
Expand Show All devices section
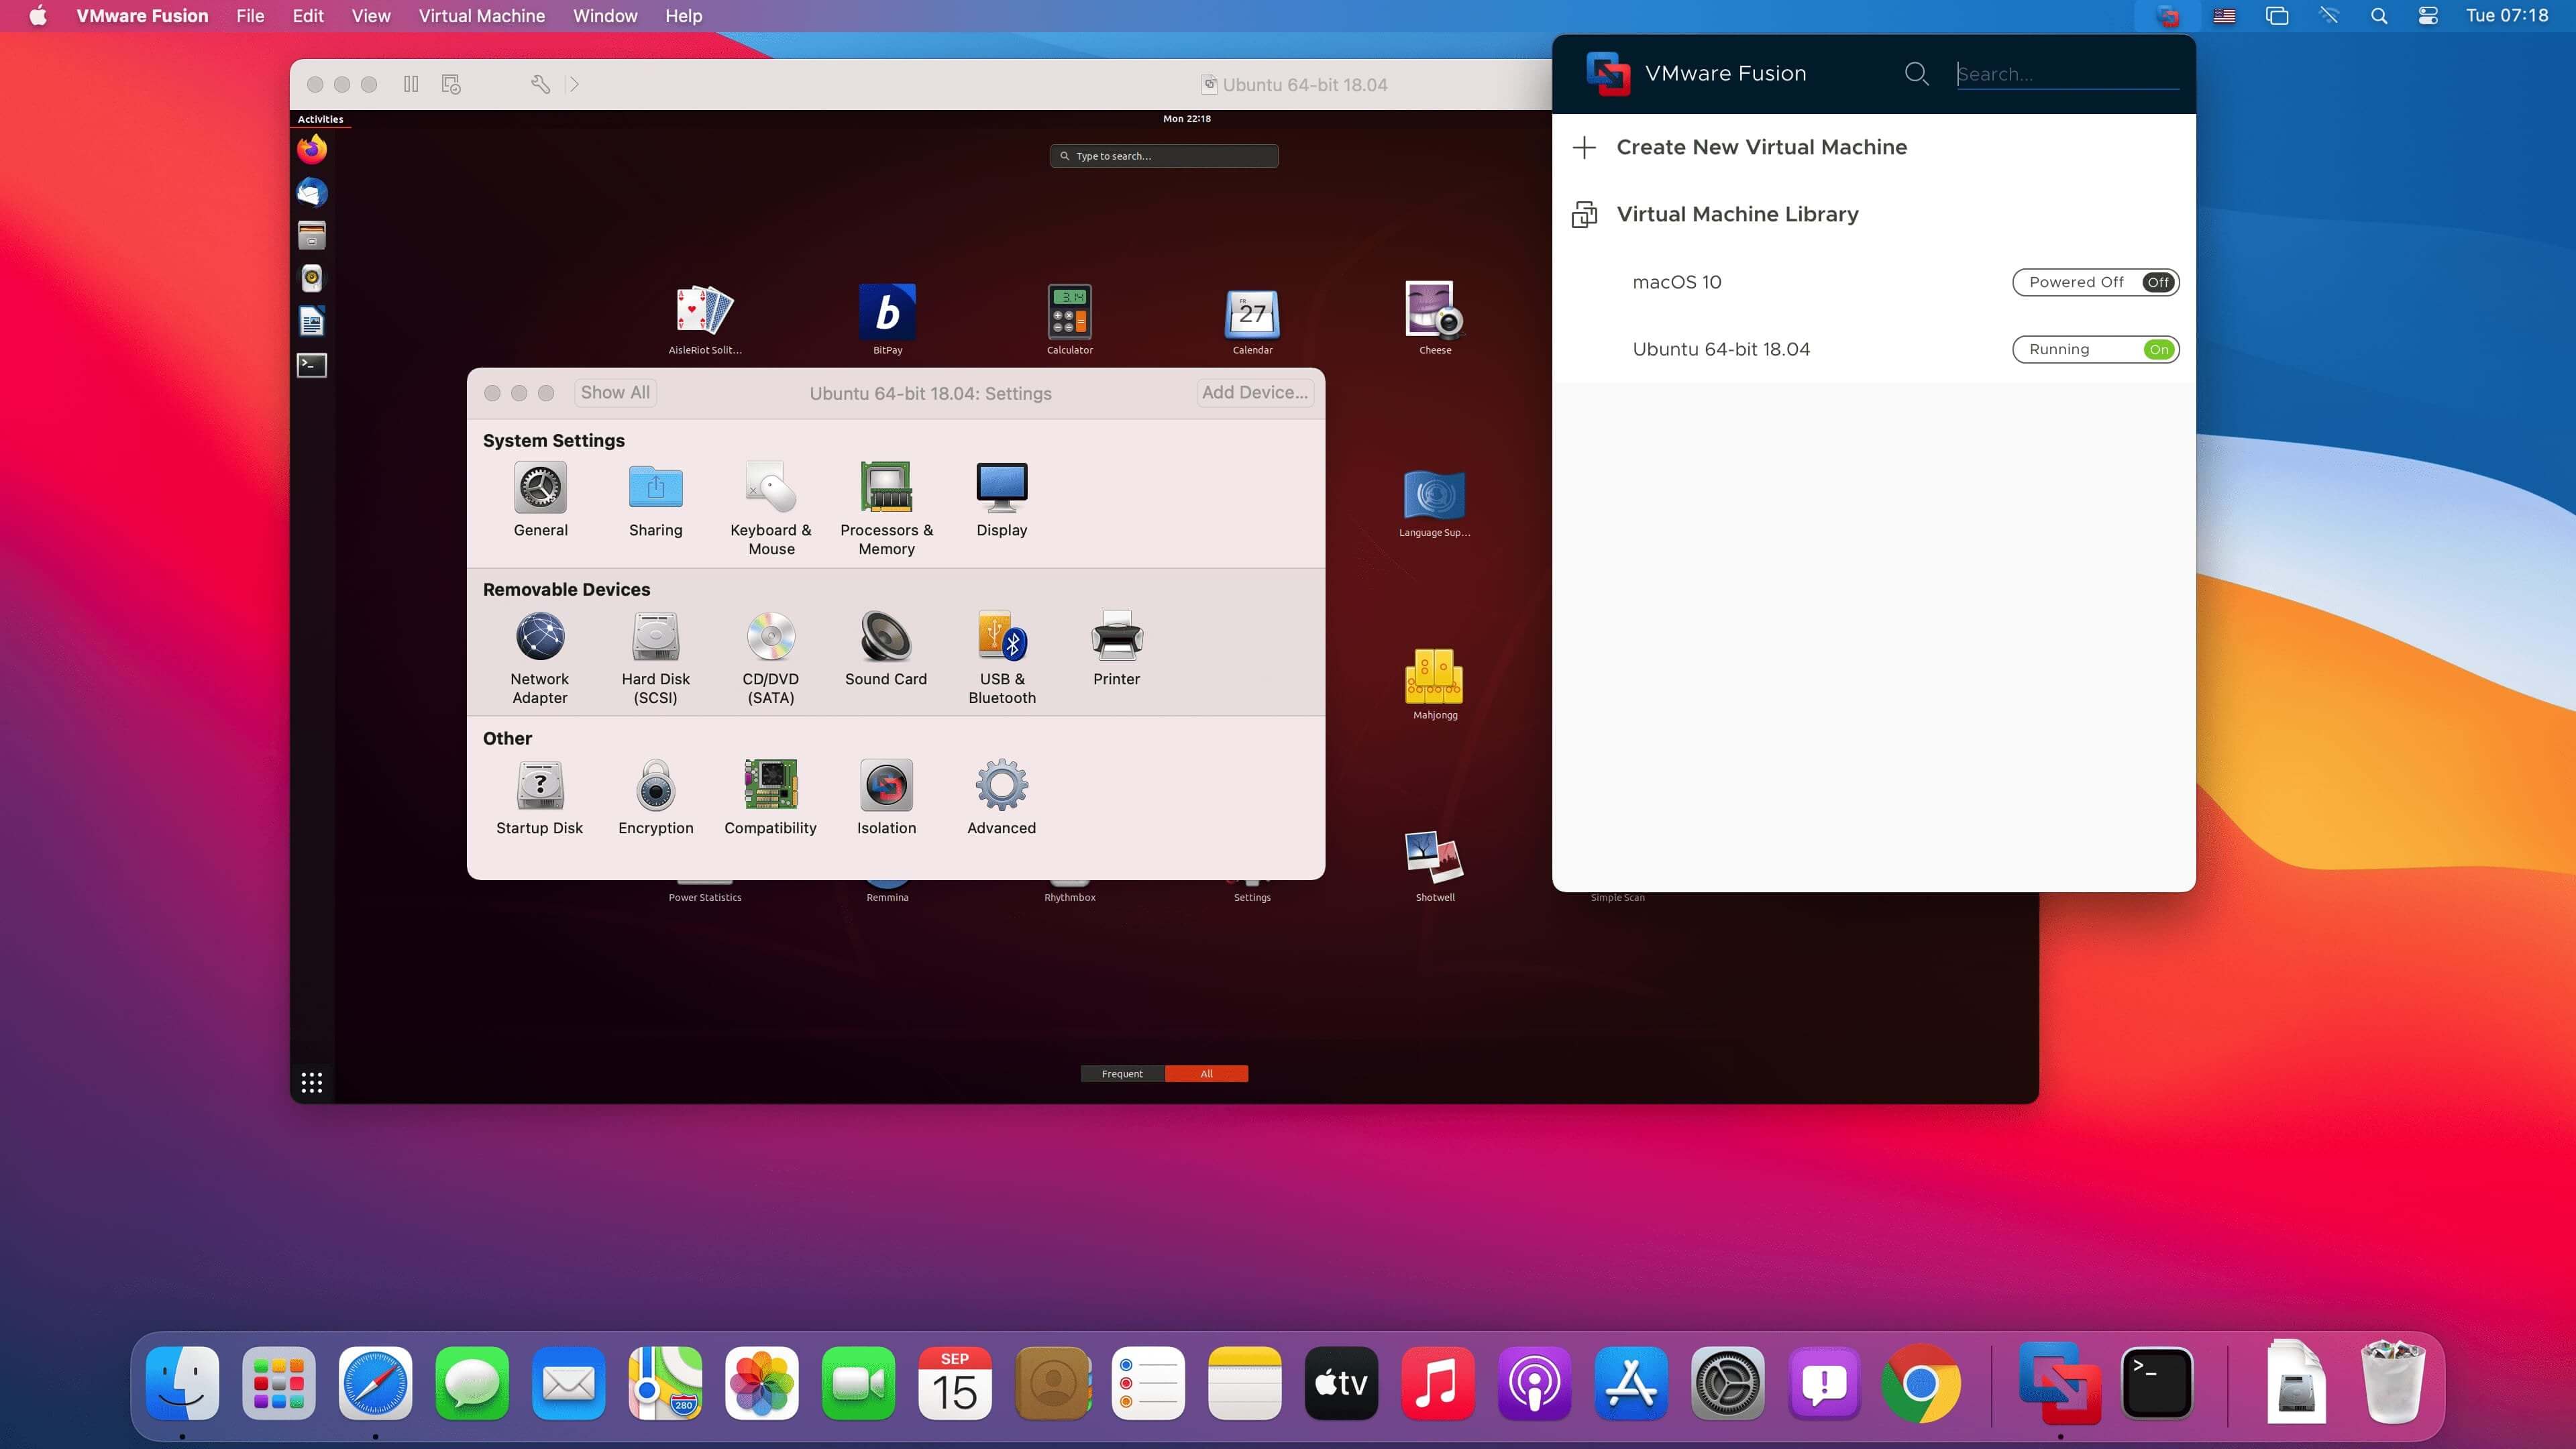(616, 391)
